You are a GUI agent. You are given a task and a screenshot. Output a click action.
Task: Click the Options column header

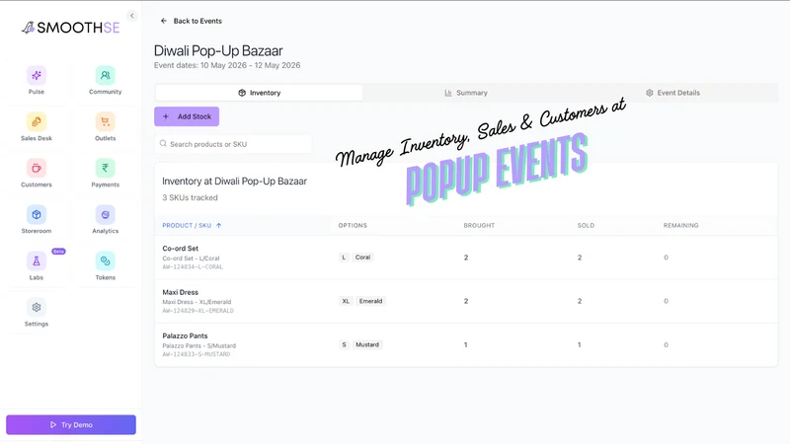tap(353, 226)
